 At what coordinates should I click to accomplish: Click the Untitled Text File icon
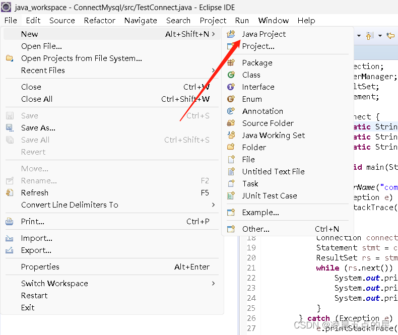pyautogui.click(x=231, y=171)
